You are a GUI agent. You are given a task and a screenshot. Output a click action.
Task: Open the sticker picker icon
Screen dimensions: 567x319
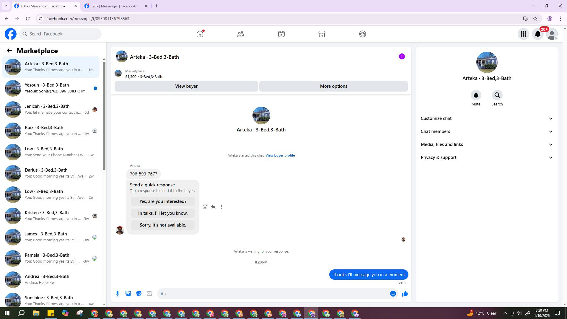click(139, 294)
